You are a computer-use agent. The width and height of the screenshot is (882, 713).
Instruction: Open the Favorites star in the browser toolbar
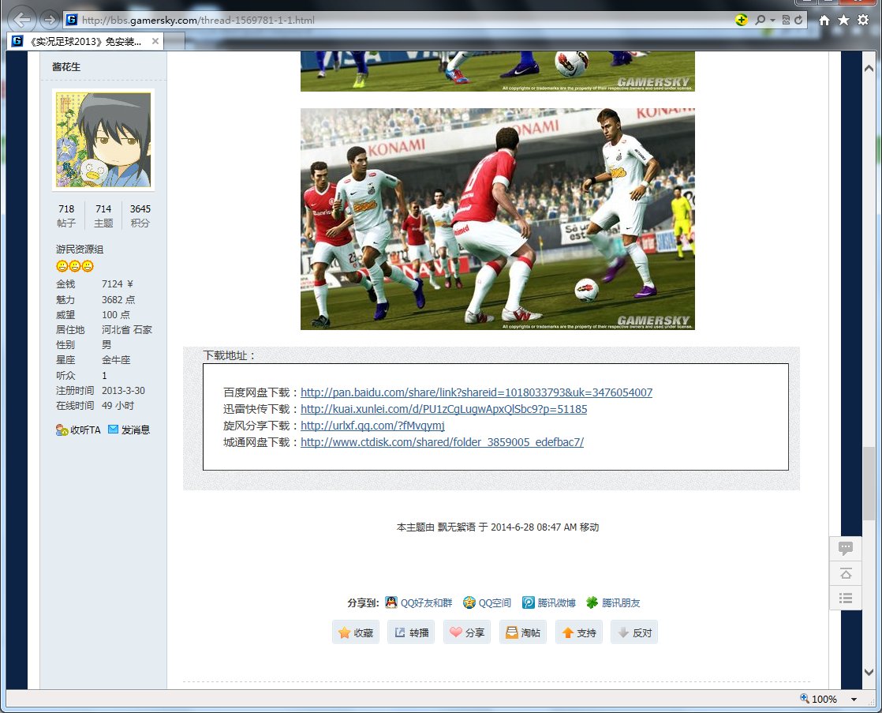coord(843,21)
